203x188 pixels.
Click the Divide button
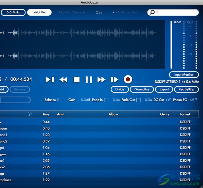(120, 89)
